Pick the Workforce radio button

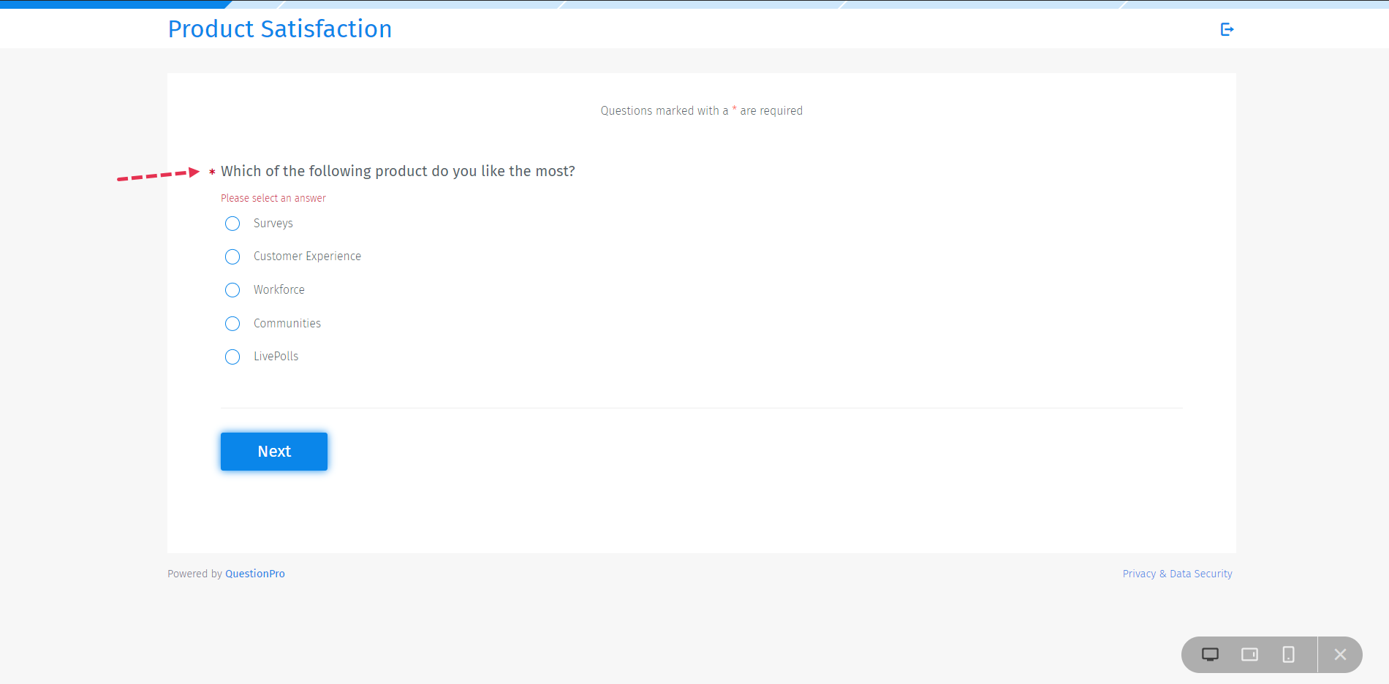[x=232, y=290]
